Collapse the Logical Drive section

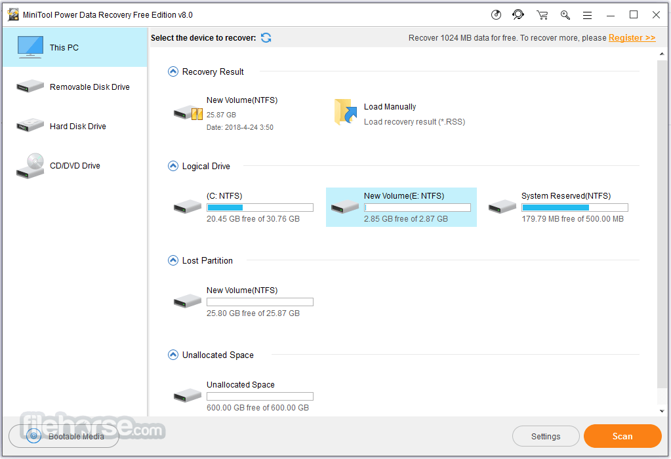[x=173, y=166]
